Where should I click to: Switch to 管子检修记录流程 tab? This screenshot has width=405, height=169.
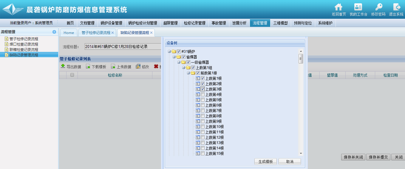coord(96,33)
